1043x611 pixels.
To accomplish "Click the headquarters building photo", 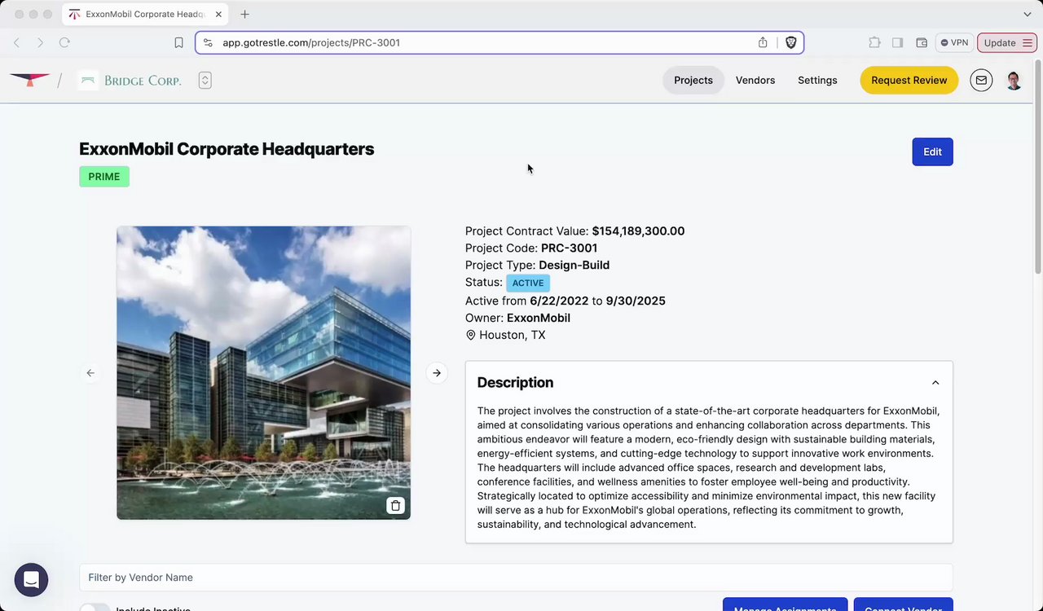I will point(263,372).
